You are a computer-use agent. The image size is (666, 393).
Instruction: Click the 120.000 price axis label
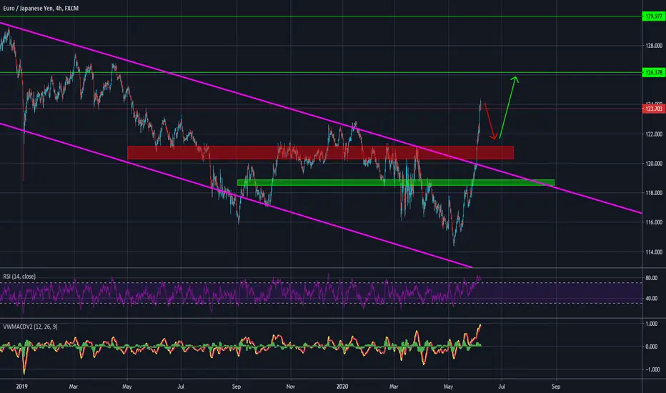click(x=654, y=164)
